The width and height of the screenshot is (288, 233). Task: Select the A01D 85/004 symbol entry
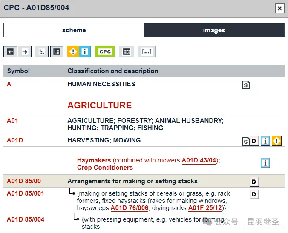pyautogui.click(x=25, y=219)
